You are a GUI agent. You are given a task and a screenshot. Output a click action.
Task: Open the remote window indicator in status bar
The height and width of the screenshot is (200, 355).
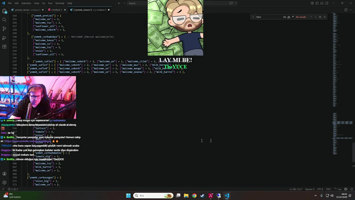(x=3, y=189)
